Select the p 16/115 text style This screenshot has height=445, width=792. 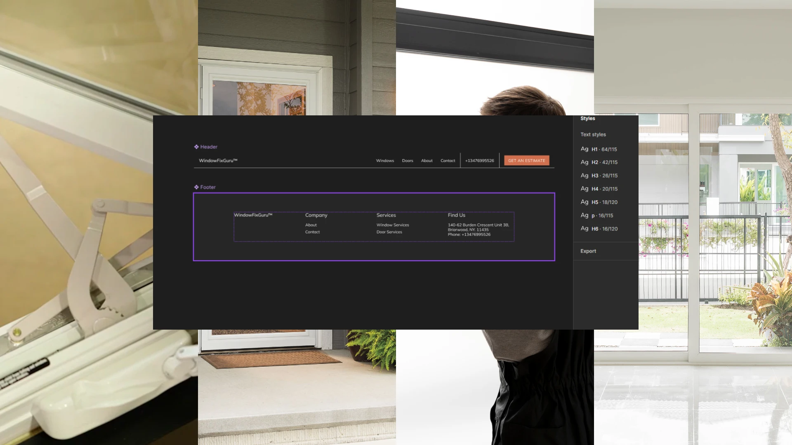597,215
